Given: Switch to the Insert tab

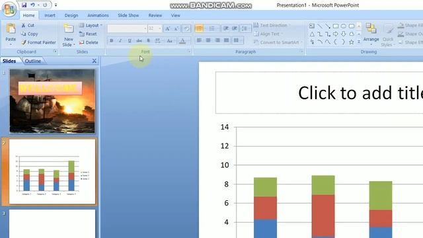Looking at the screenshot, I should click(50, 15).
